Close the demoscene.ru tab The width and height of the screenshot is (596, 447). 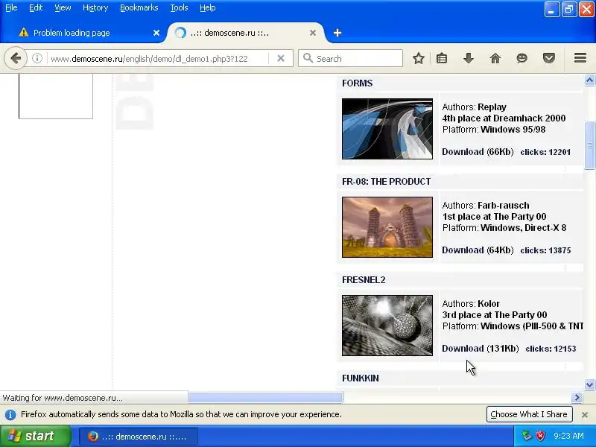coord(313,33)
